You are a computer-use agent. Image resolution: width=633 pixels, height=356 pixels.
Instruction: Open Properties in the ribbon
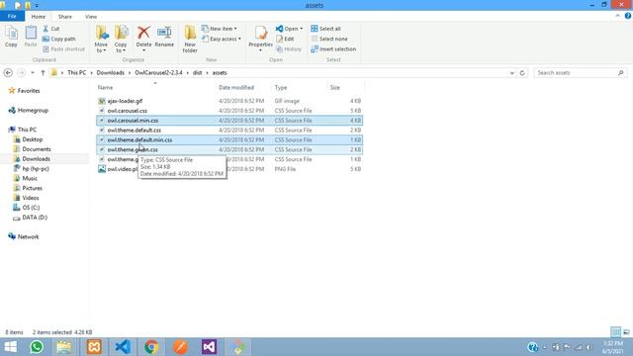(260, 39)
